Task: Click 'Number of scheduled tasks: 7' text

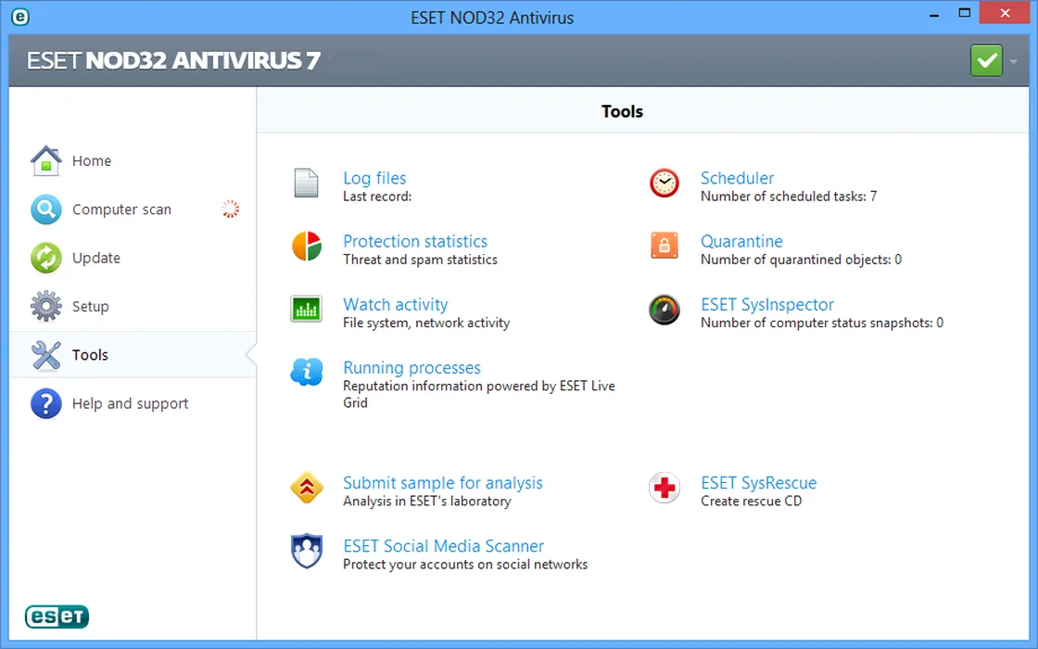Action: click(789, 196)
